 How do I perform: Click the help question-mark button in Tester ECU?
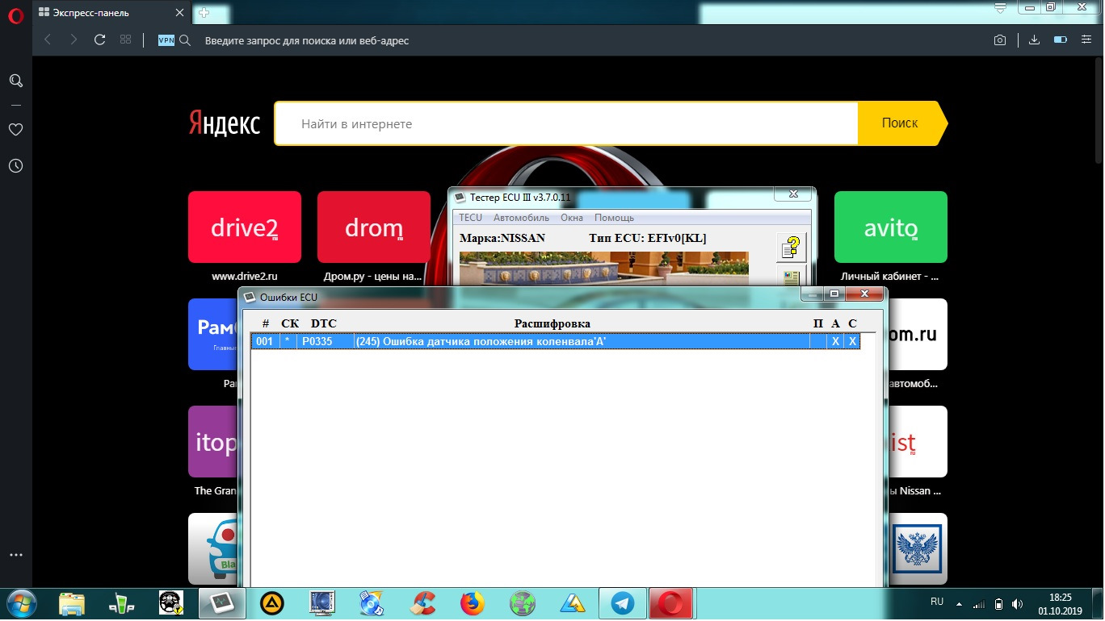click(x=791, y=248)
